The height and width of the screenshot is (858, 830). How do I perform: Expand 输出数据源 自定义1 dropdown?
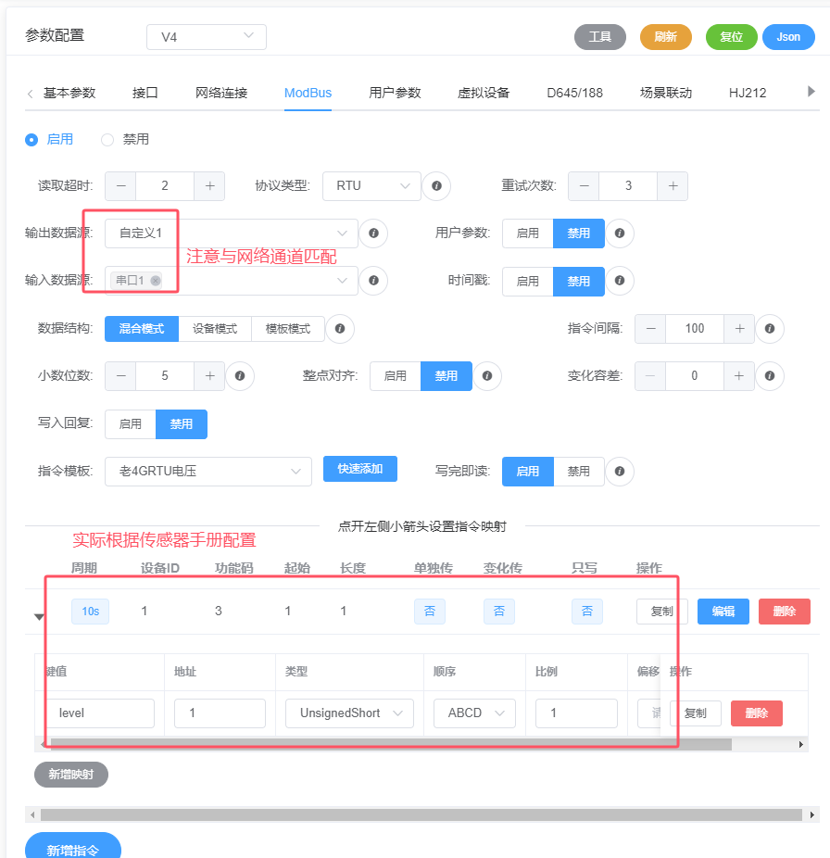(232, 233)
